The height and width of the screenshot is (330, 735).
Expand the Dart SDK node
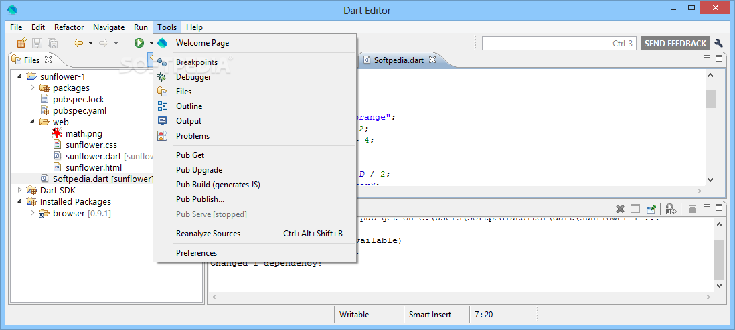coord(19,190)
